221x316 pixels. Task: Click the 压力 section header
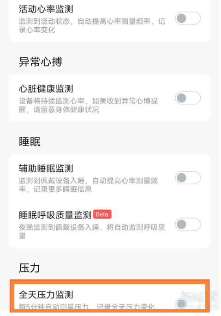pyautogui.click(x=30, y=268)
